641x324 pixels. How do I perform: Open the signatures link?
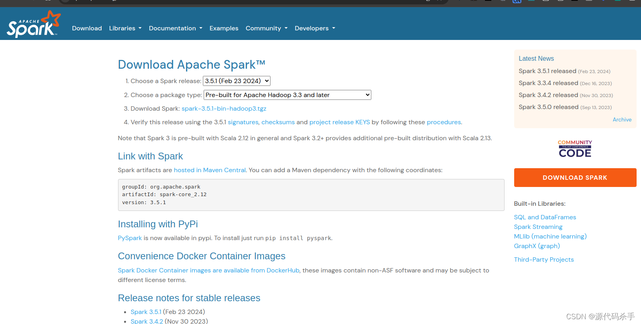click(243, 122)
